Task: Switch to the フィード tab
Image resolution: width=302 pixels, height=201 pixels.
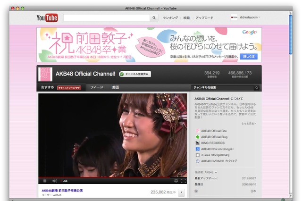Action: point(96,87)
